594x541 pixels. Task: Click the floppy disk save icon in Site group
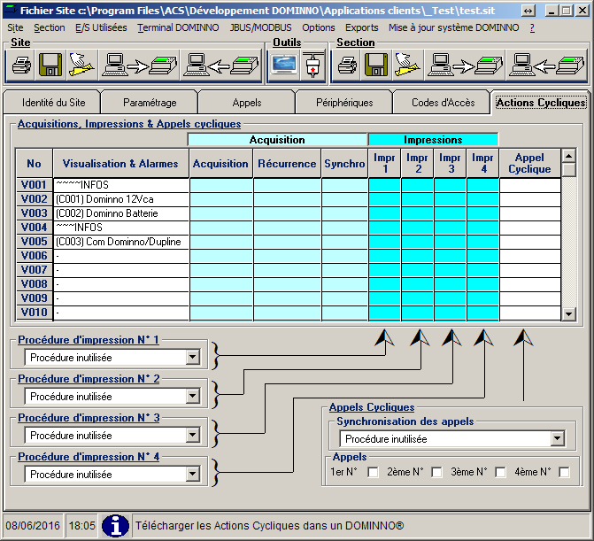tap(50, 65)
